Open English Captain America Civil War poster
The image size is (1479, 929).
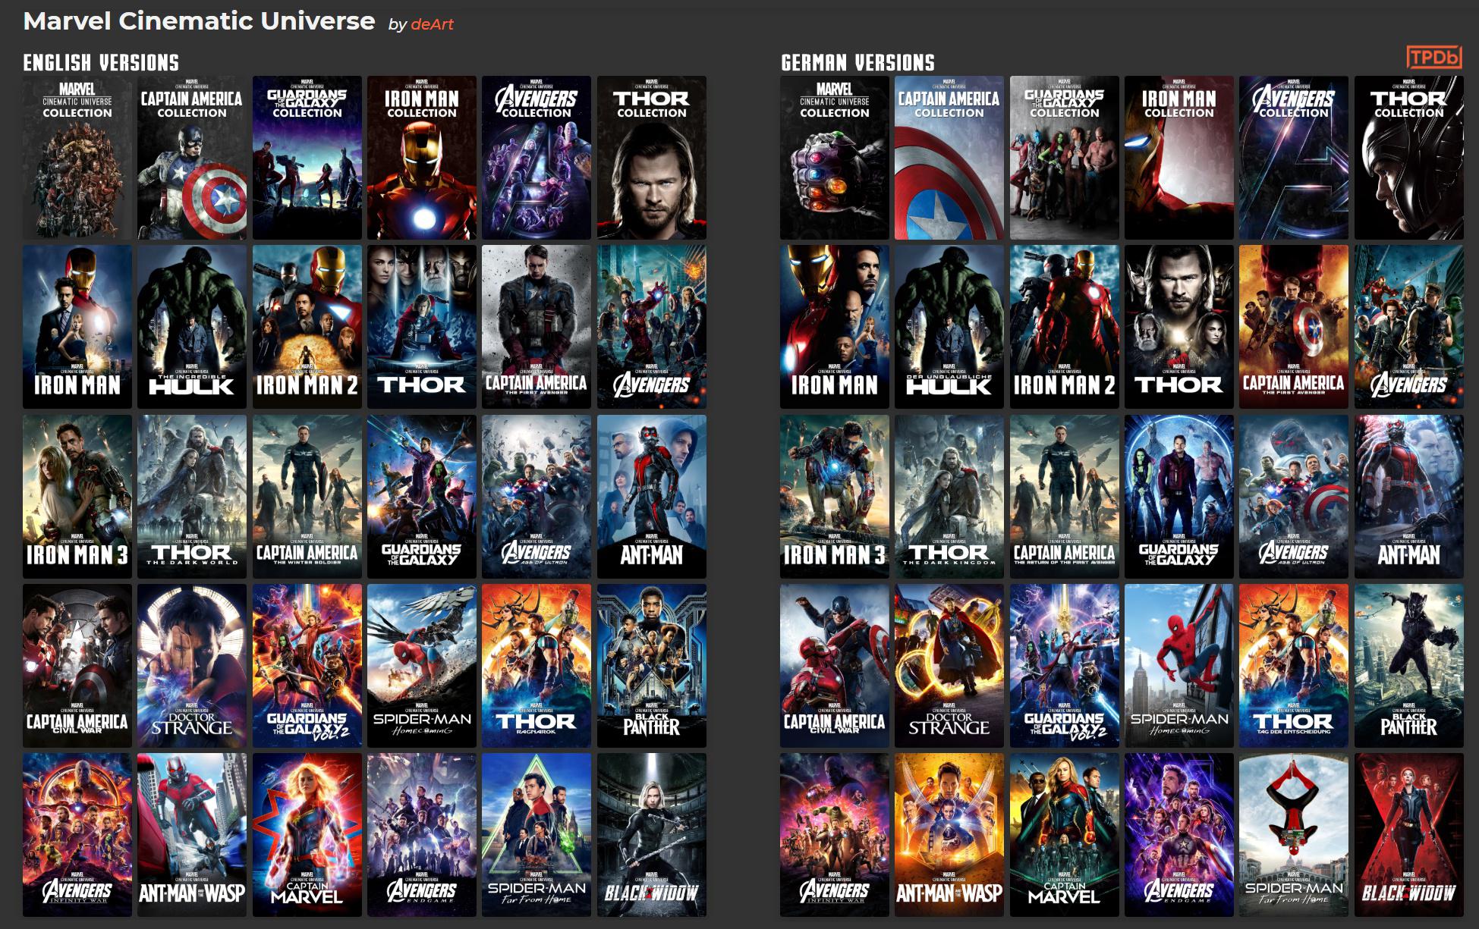click(x=77, y=666)
